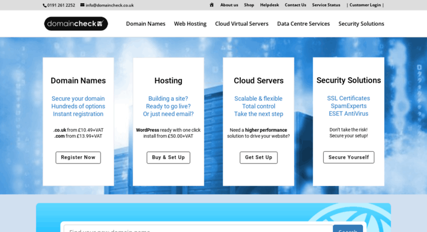Click 'Don't take the risk!' text
427x232 pixels.
point(348,130)
